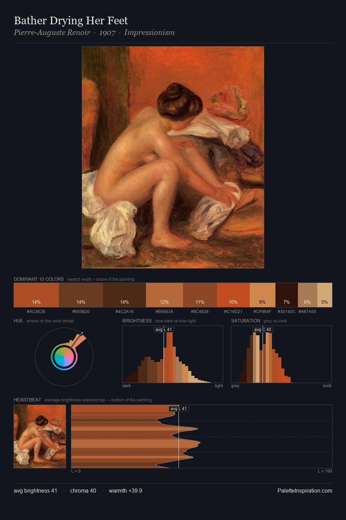Pick the #A87A55 6% swatch

point(307,295)
